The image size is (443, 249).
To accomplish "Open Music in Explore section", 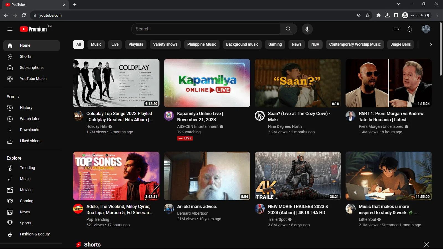I will coord(32,179).
